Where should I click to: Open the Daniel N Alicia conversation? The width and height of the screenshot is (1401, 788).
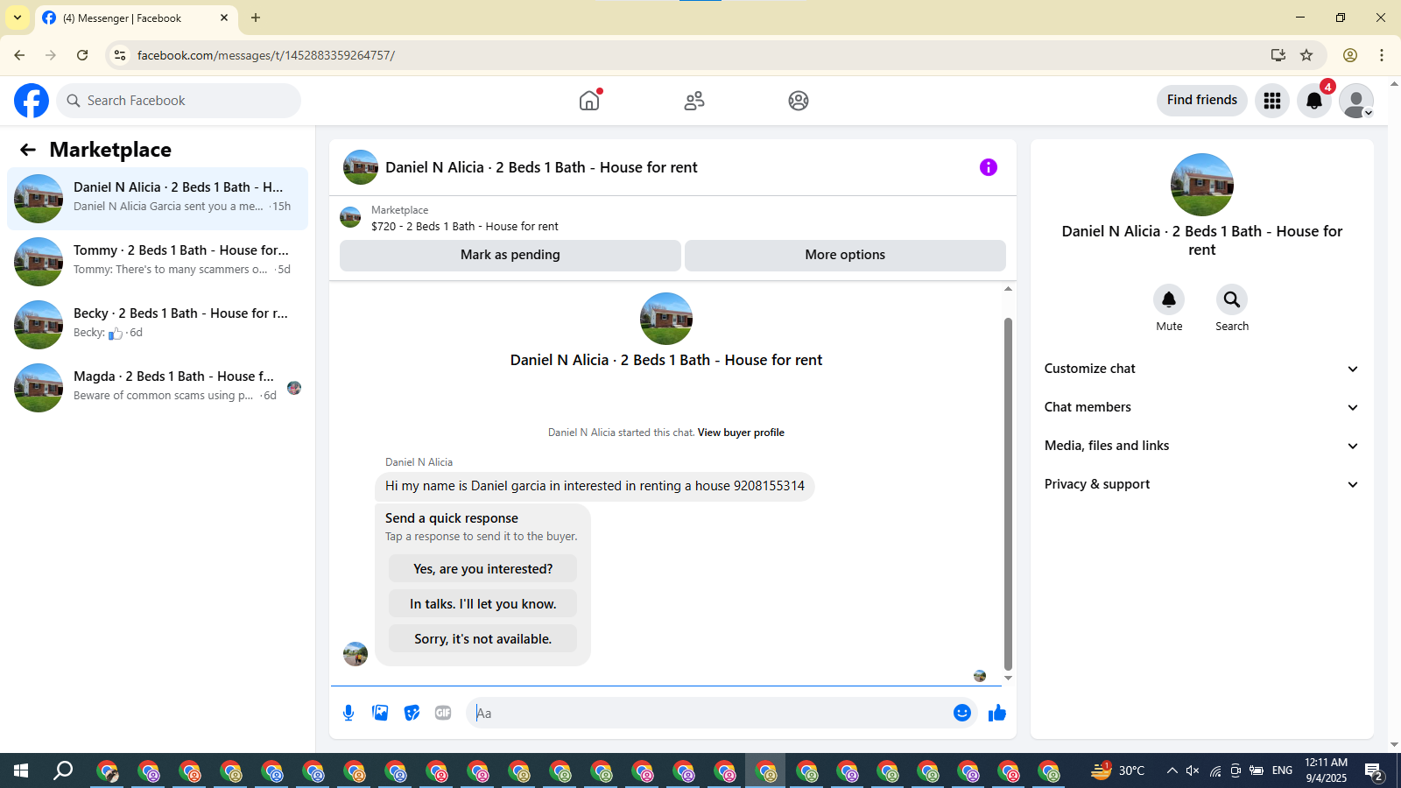point(158,199)
